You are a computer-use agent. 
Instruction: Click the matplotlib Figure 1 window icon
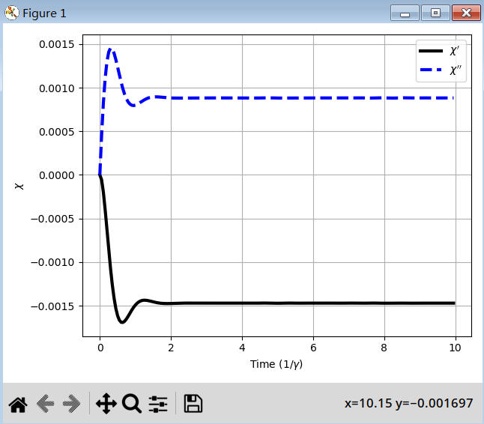[12, 13]
